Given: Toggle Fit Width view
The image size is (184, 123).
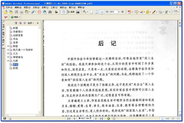Looking at the screenshot, I should 102,12.
